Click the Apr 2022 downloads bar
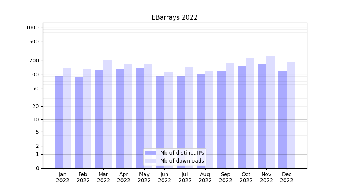 (x=128, y=115)
